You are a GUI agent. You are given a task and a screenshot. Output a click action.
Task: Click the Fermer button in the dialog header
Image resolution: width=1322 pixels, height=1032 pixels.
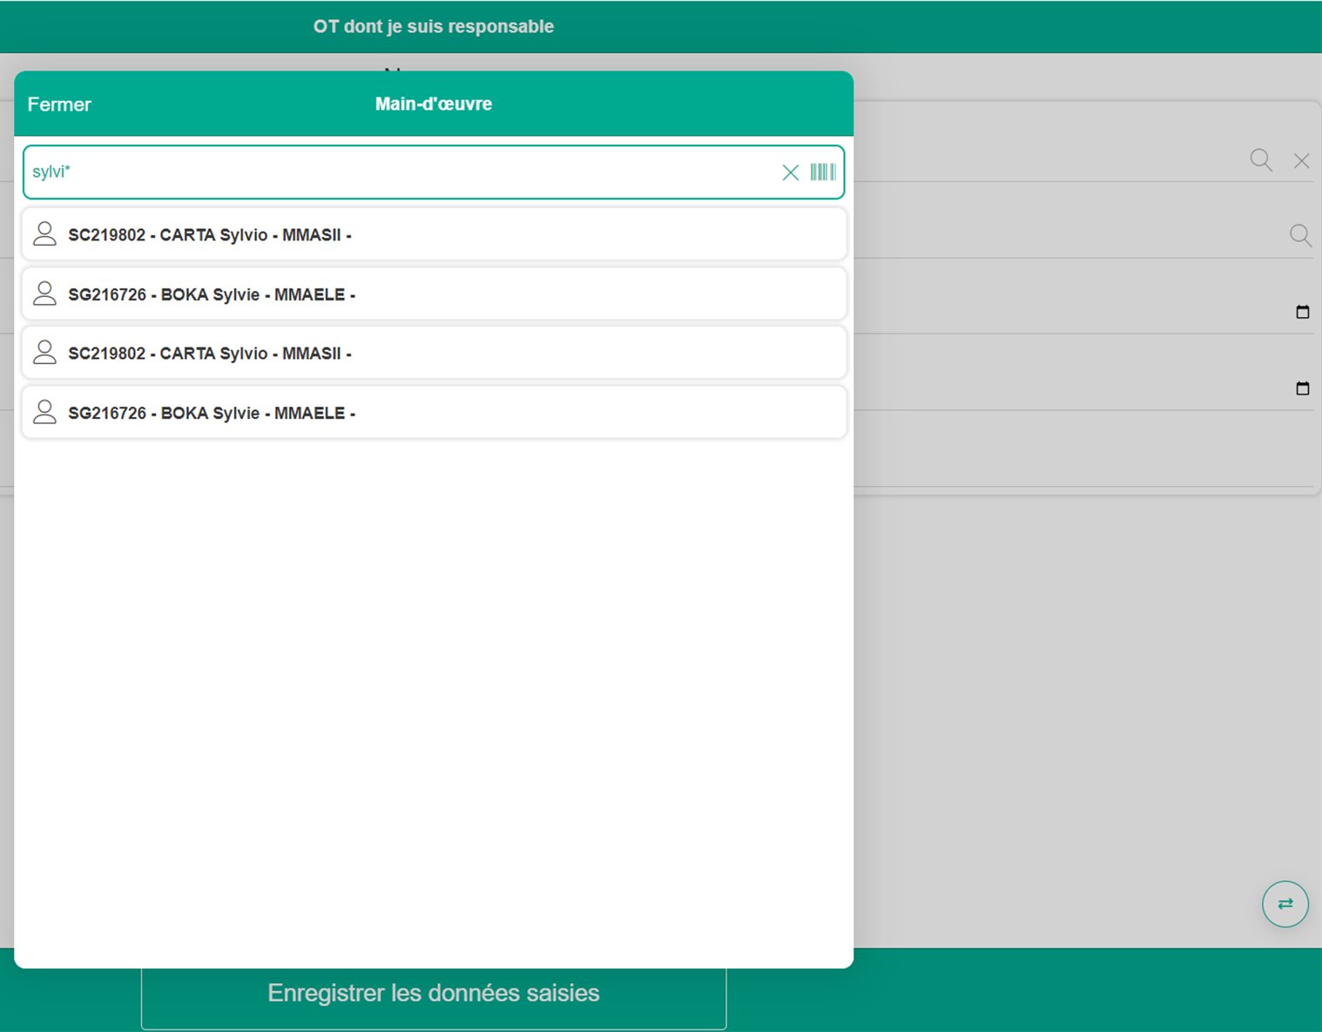click(59, 105)
